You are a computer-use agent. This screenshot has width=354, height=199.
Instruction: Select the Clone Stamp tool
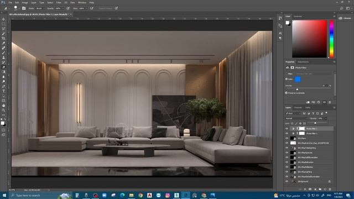coord(4,57)
